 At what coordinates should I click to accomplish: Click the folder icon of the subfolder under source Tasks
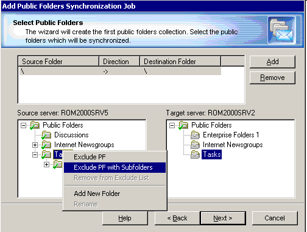click(58, 164)
